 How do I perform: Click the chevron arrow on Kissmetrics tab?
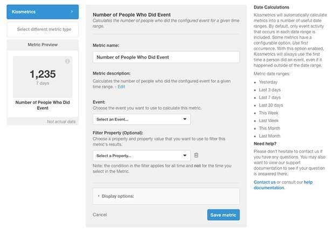coord(72,11)
